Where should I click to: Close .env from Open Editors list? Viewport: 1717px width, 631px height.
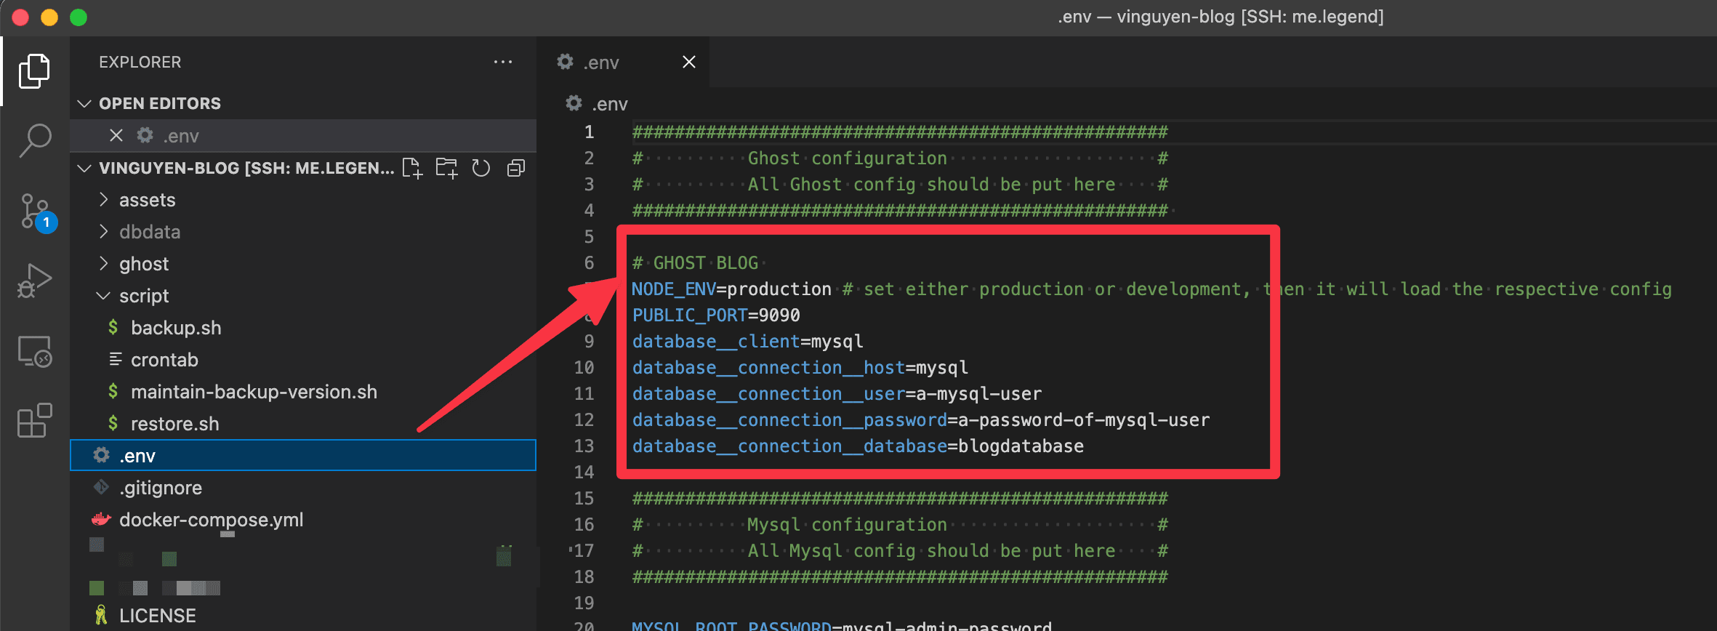point(116,136)
